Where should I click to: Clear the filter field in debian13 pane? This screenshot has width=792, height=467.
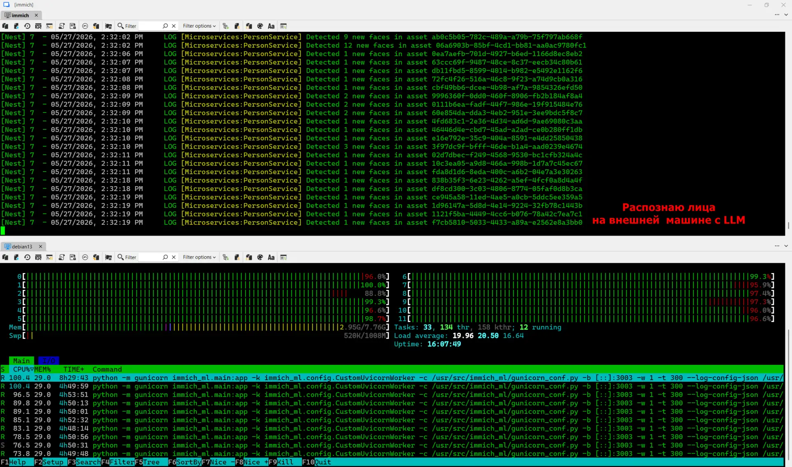pyautogui.click(x=174, y=257)
